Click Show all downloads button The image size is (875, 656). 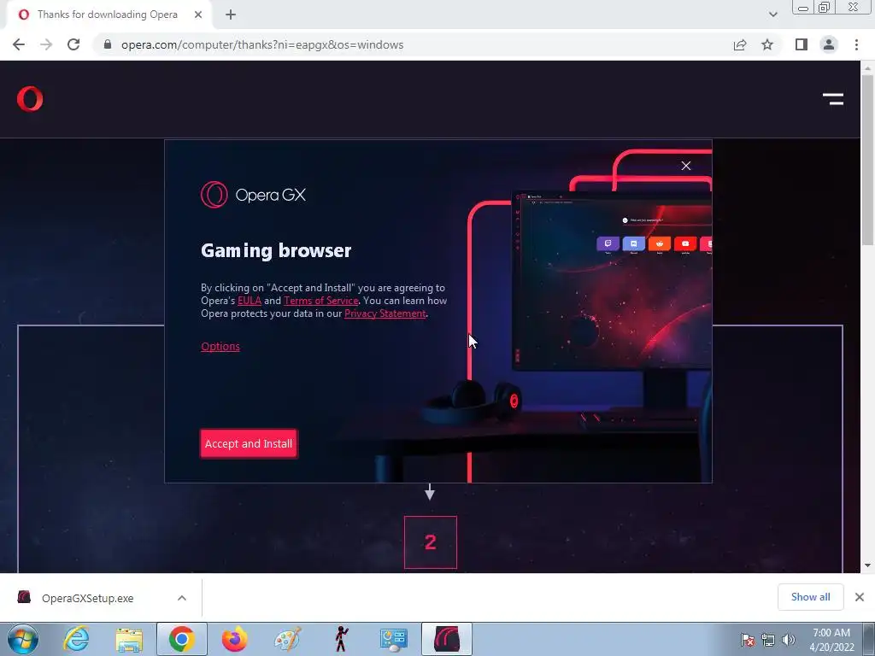810,597
